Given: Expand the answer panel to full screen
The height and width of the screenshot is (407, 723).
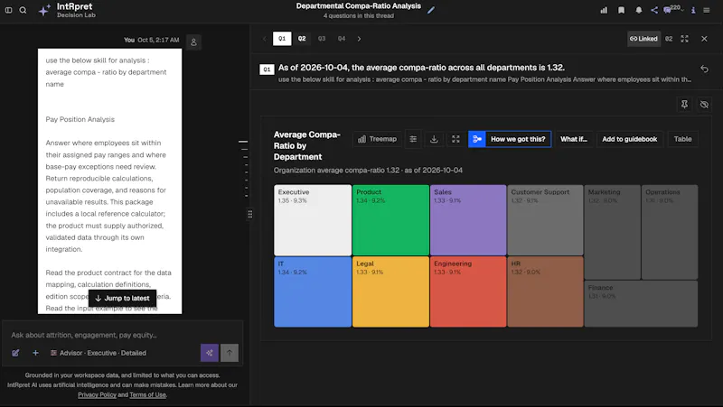Looking at the screenshot, I should click(684, 39).
